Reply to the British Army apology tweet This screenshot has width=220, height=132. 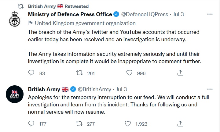click(31, 124)
